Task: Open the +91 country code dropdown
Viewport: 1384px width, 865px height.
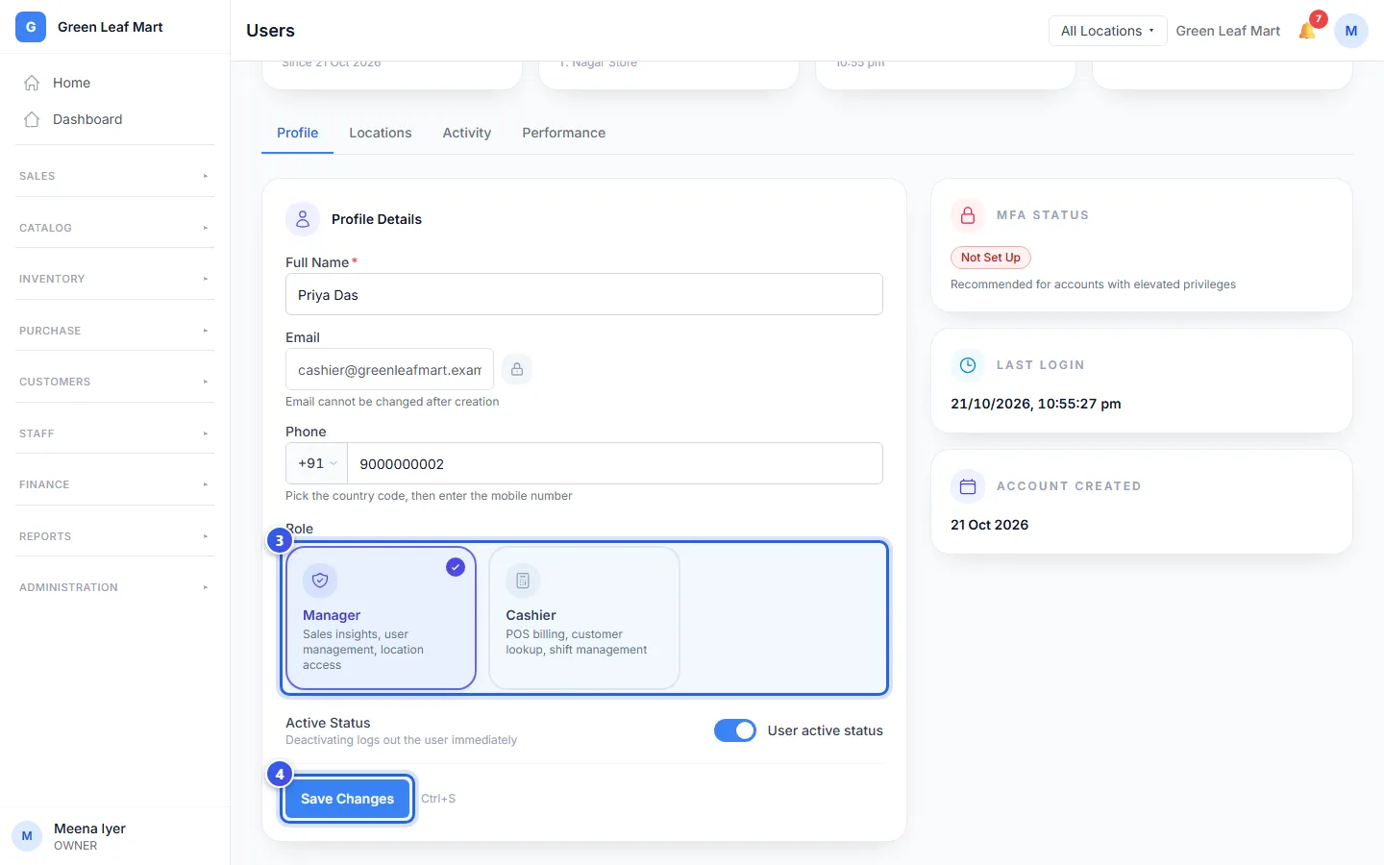Action: click(x=317, y=463)
